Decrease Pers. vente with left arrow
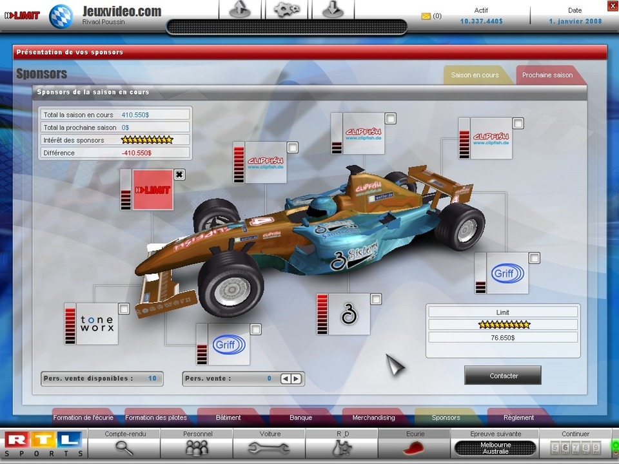 click(x=286, y=379)
